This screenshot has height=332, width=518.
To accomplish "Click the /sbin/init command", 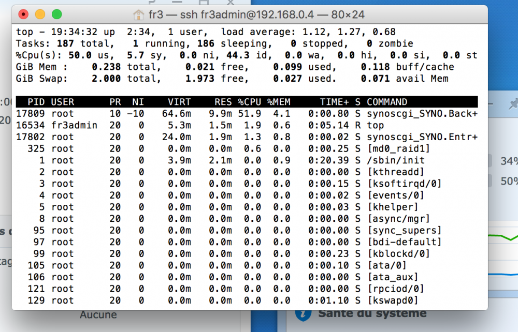I will [396, 160].
